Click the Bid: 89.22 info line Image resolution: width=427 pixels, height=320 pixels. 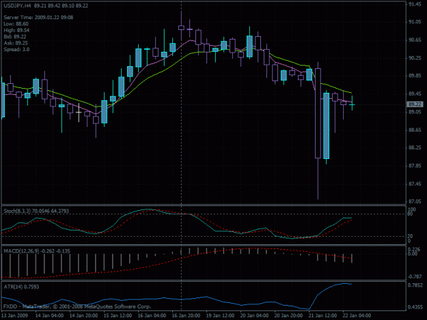15,37
